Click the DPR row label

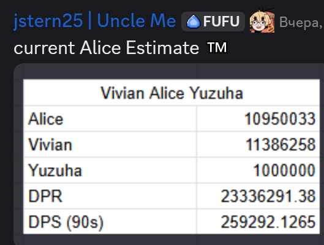click(45, 196)
